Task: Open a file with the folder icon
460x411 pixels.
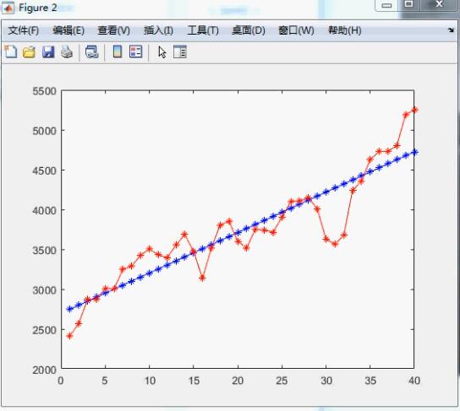Action: coord(29,52)
